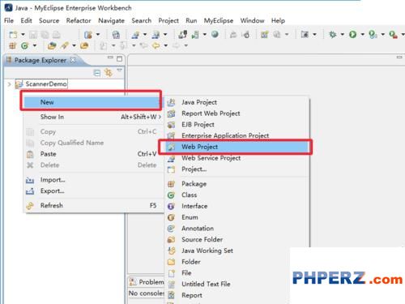
Task: Open the web browser globe icon
Action: 215,34
